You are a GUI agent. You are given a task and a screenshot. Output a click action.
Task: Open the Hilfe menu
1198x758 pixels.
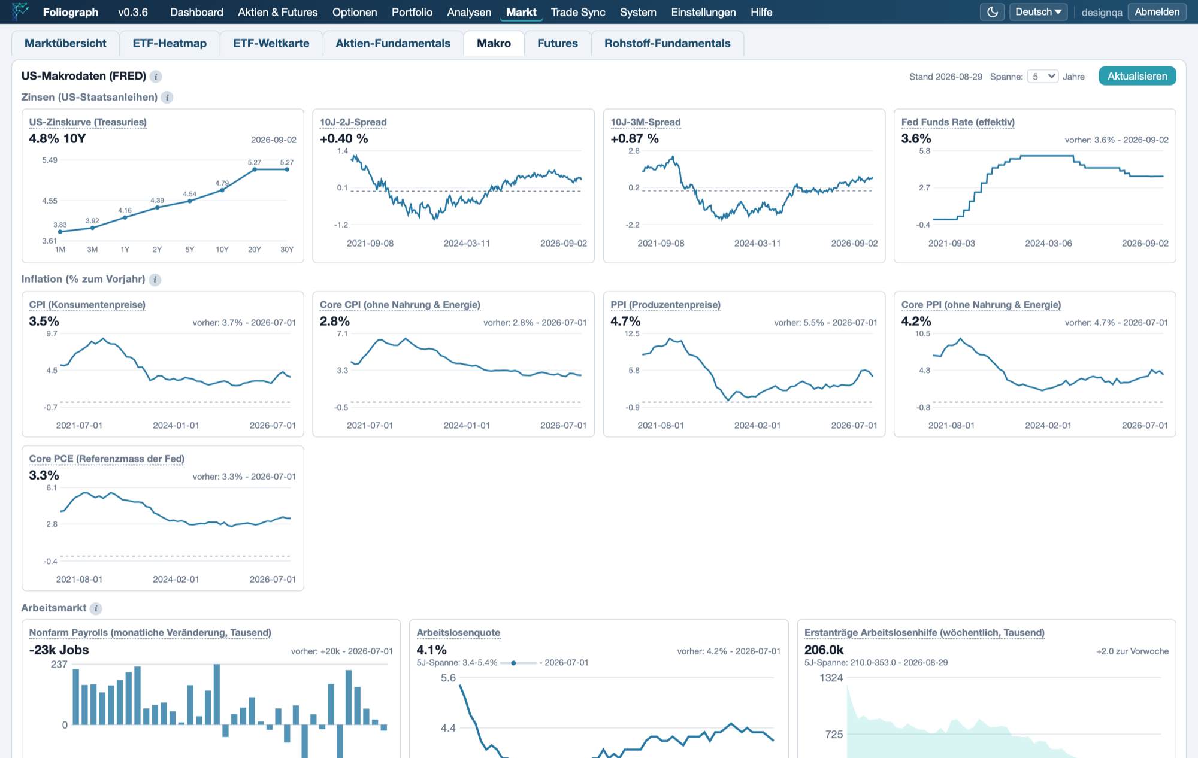click(x=761, y=12)
